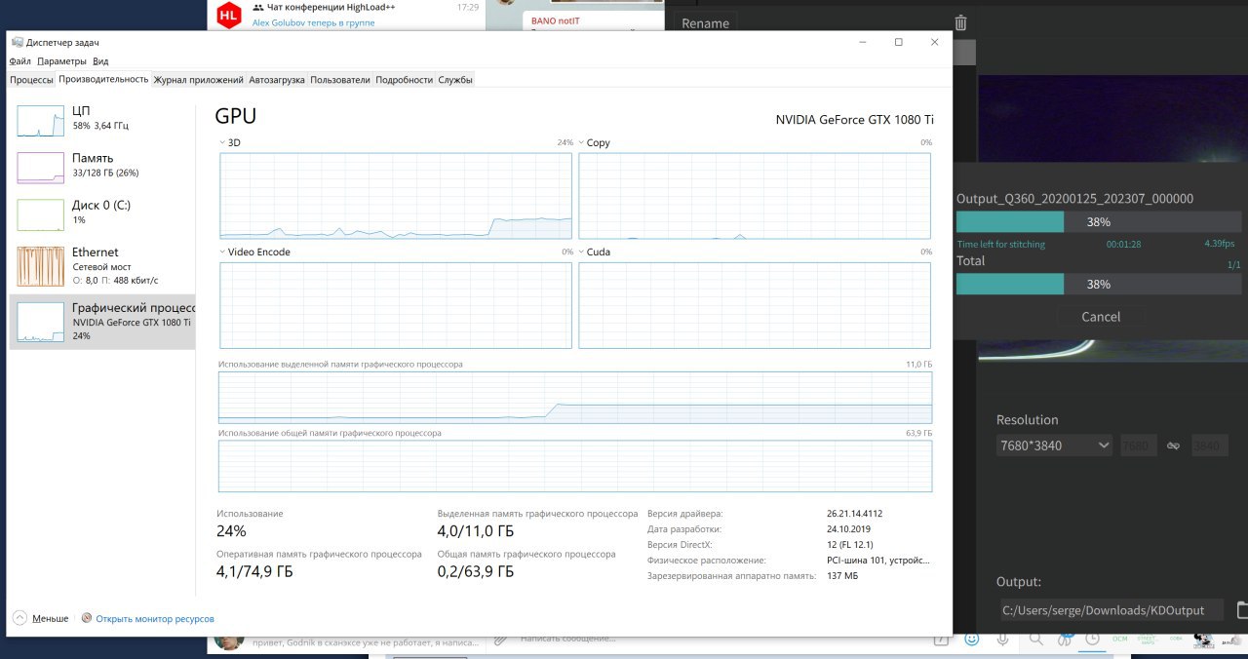This screenshot has height=659, width=1248.
Task: Click the shared GPU memory usage graph
Action: [575, 466]
